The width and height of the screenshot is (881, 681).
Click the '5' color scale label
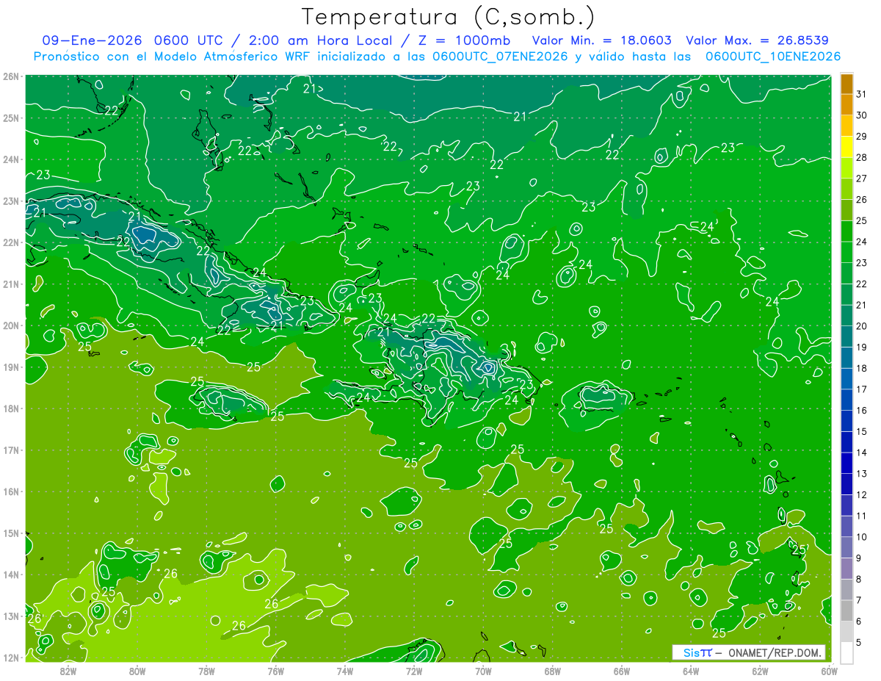[859, 642]
